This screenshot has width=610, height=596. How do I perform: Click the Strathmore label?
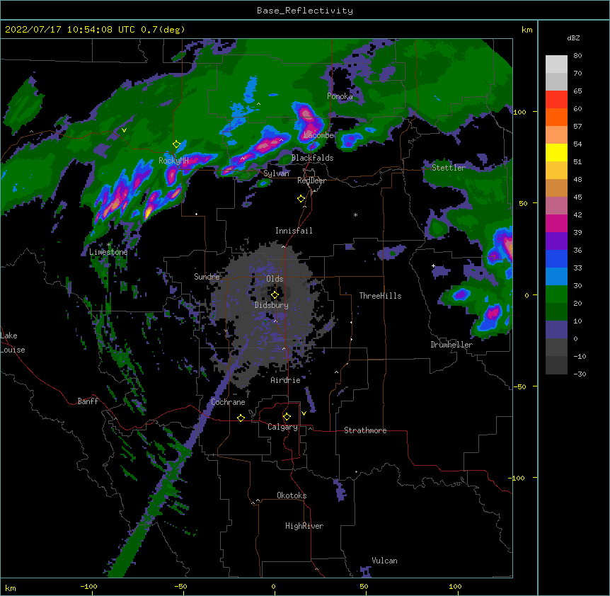pos(365,430)
